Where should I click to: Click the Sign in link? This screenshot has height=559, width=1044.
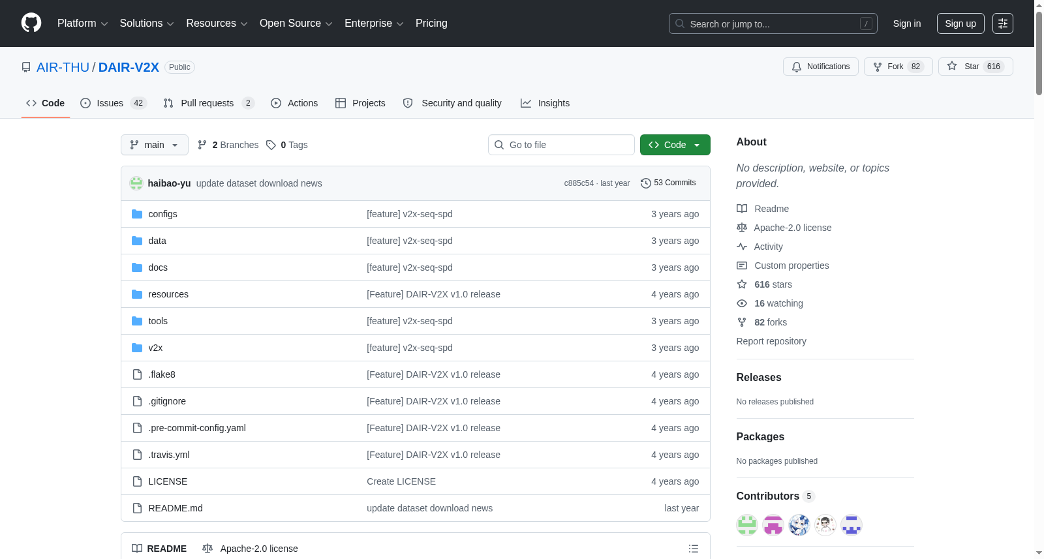[907, 23]
